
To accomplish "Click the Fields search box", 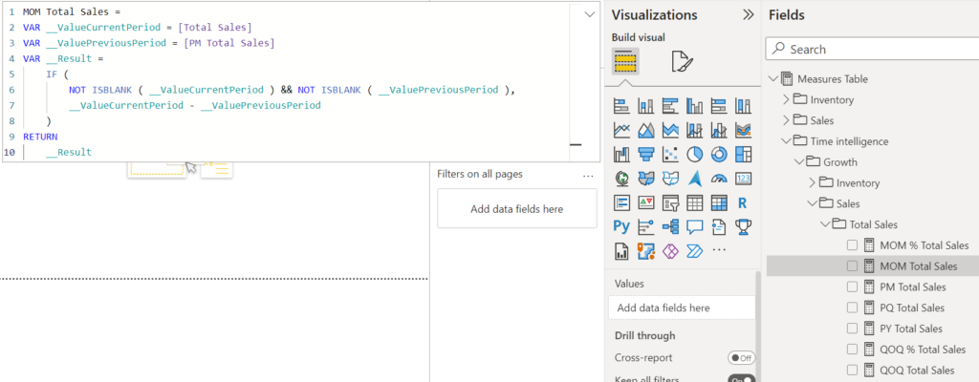I will pos(872,50).
